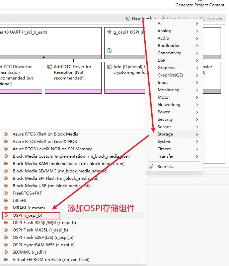
Task: Select OSPI Flash MX25L (r_ospi_b) entry
Action: pos(40,230)
